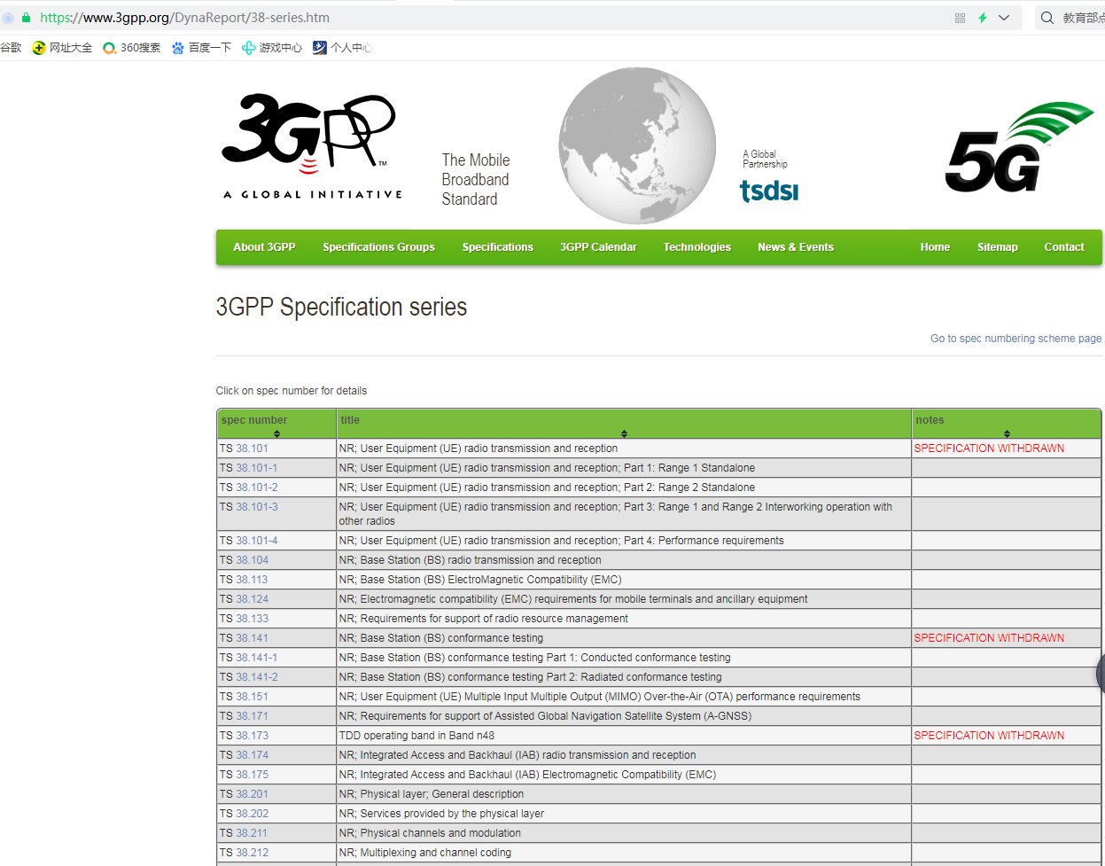Click the News & Events navigation item

[795, 247]
